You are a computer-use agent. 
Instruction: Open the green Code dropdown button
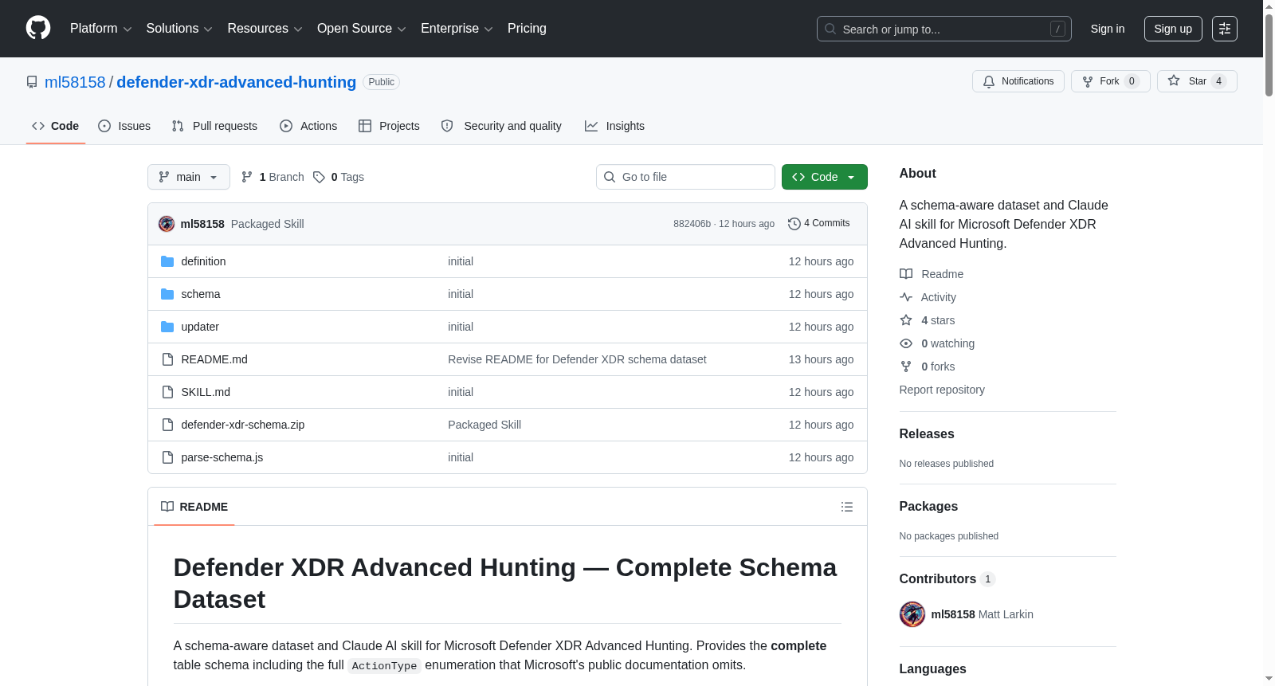tap(824, 177)
